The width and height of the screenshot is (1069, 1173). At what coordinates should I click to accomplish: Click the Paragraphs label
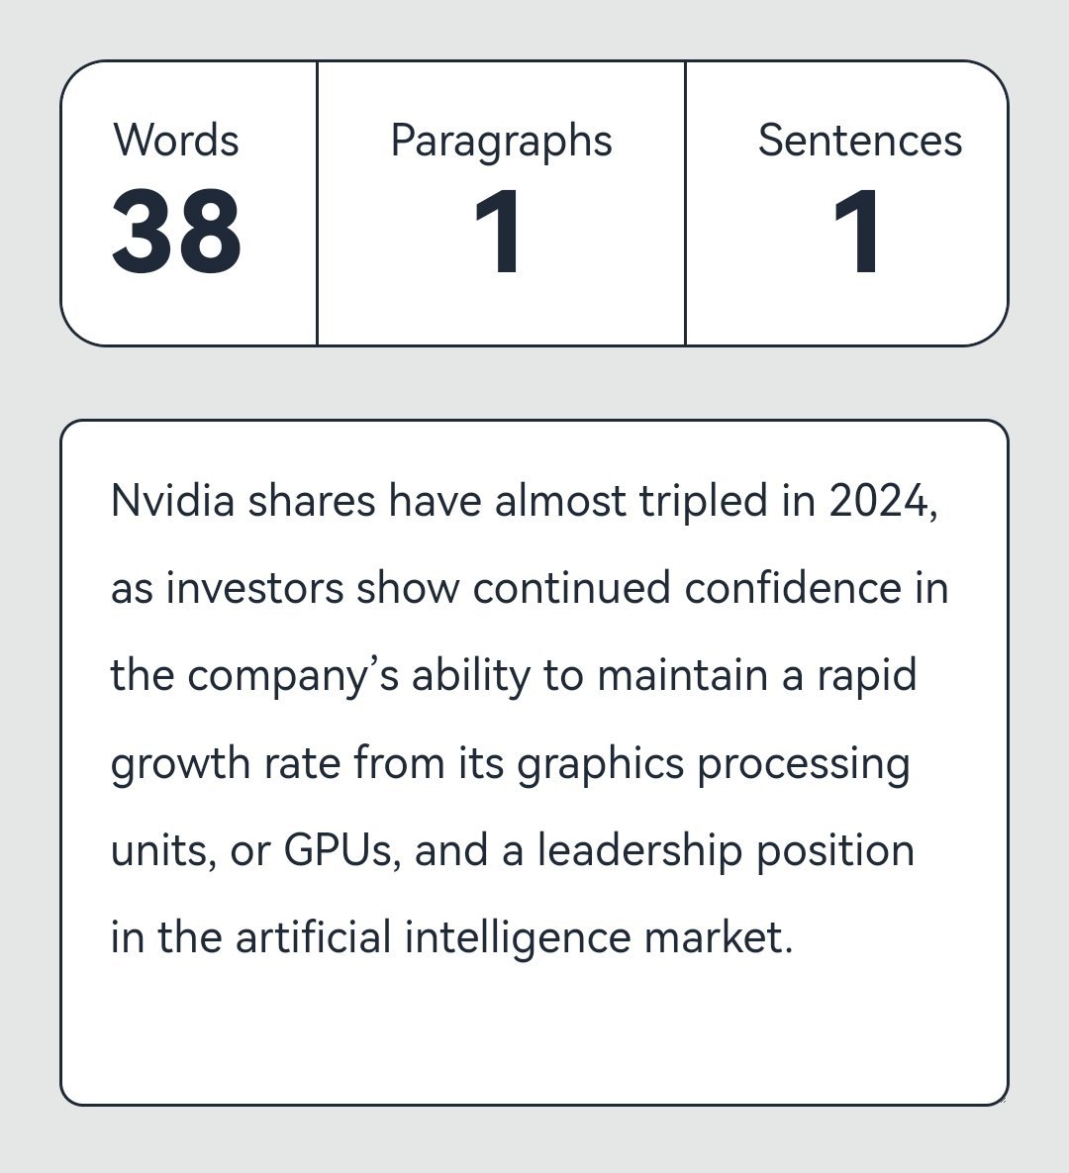coord(501,141)
